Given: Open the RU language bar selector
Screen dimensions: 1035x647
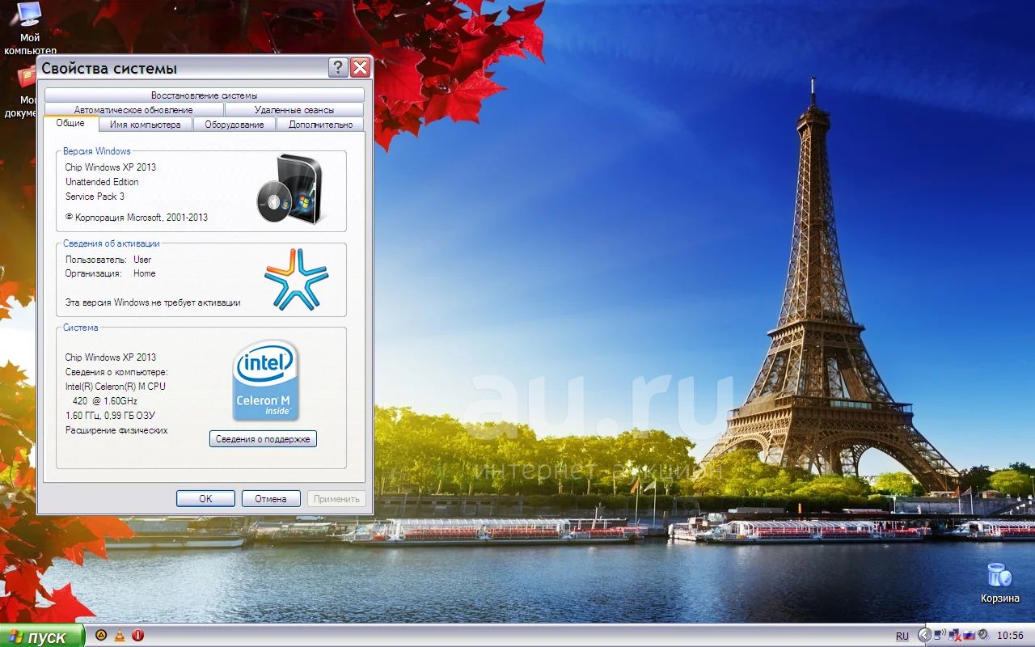Looking at the screenshot, I should point(902,636).
